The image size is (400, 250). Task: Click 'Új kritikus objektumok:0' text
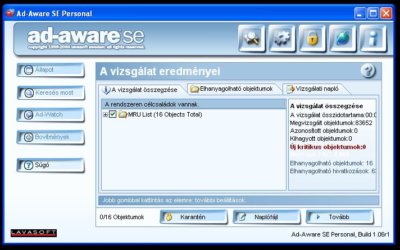coord(328,147)
